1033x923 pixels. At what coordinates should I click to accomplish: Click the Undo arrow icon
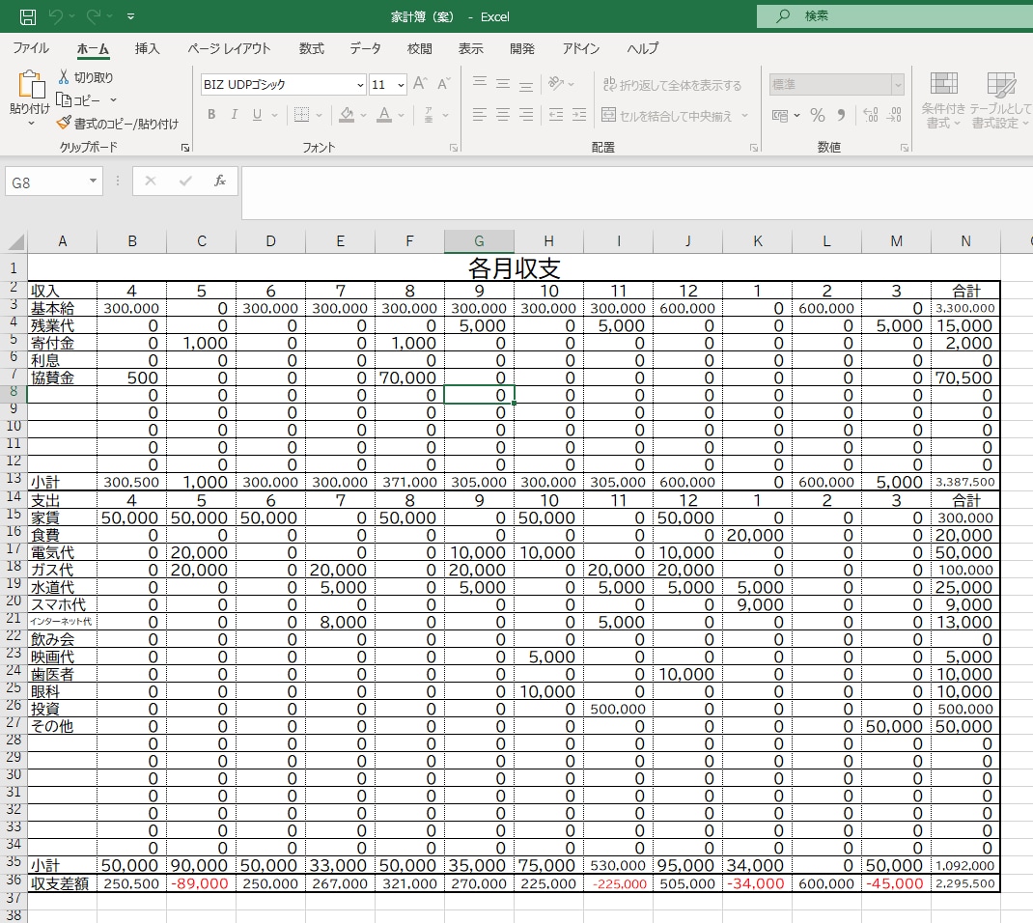pyautogui.click(x=55, y=16)
